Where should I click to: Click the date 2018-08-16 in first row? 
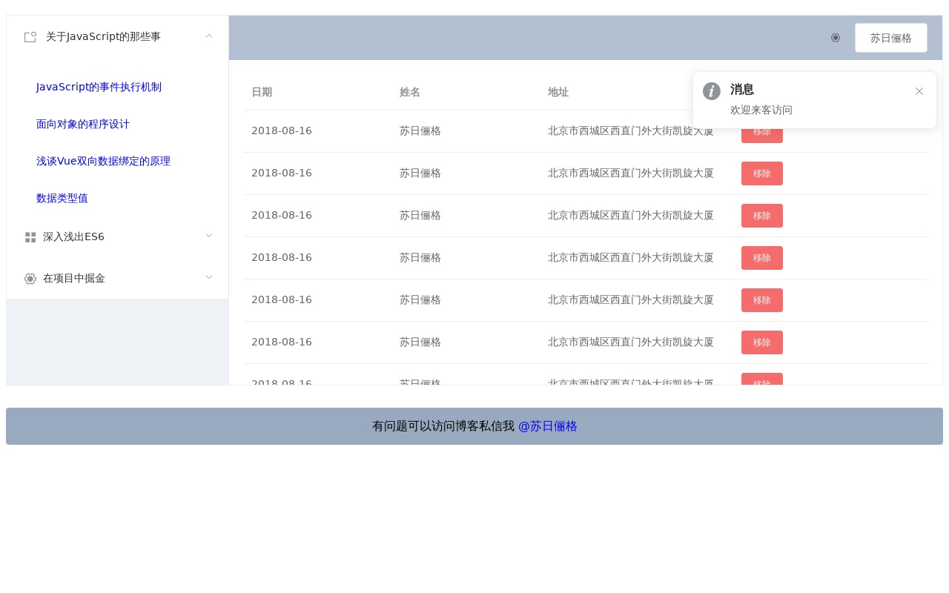tap(282, 130)
